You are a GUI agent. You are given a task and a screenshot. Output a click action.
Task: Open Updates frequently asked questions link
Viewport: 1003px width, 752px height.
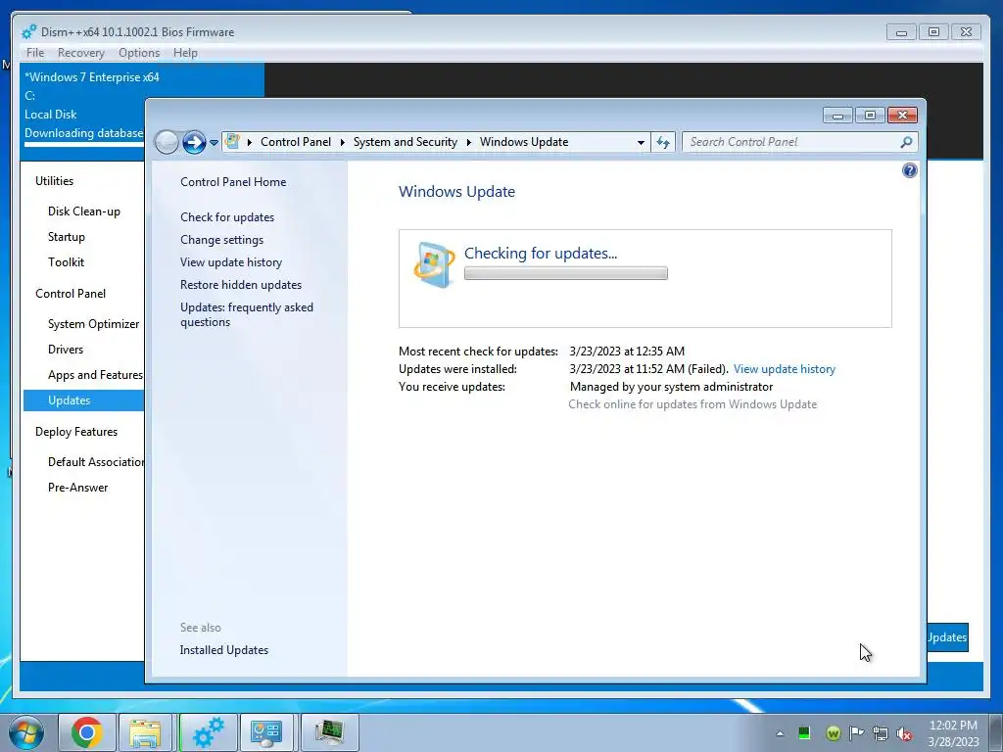pos(246,314)
